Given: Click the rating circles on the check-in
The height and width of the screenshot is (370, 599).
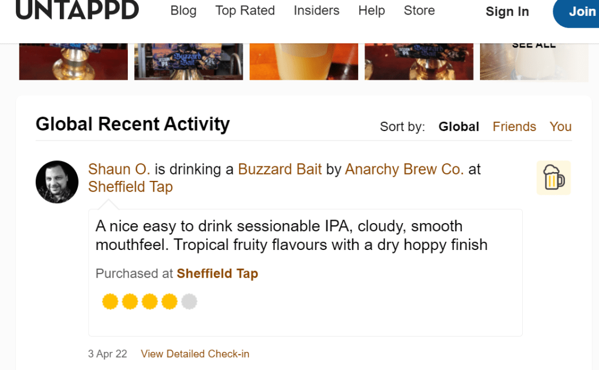Looking at the screenshot, I should 149,302.
